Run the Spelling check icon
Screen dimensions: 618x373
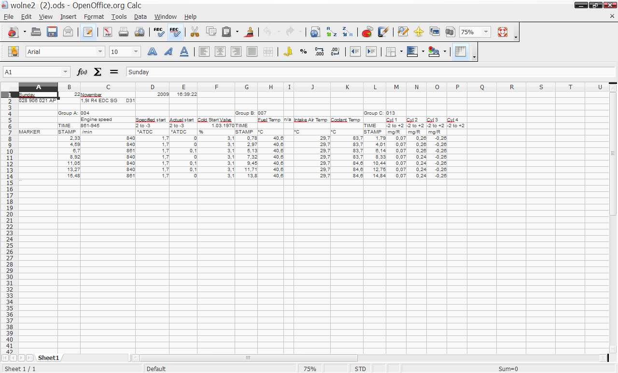point(159,32)
